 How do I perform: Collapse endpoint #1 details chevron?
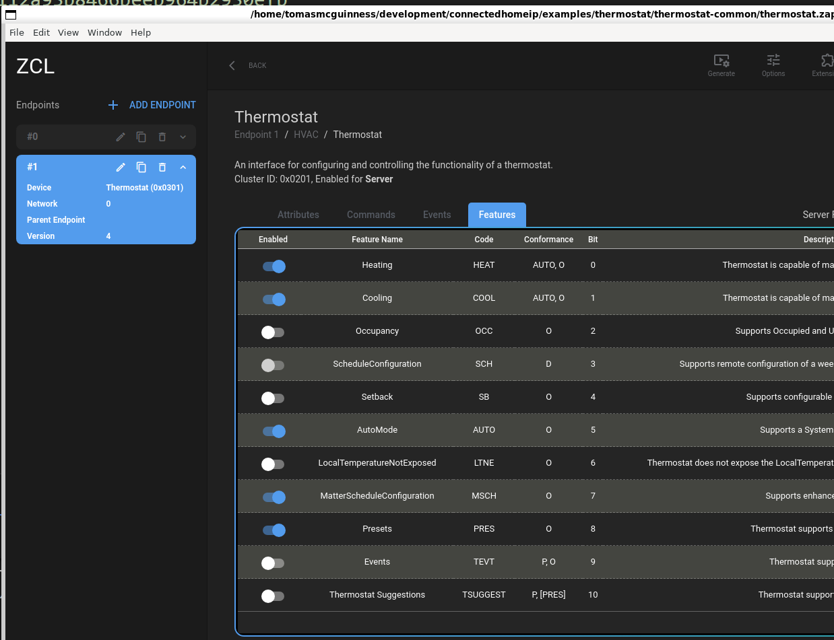(183, 167)
